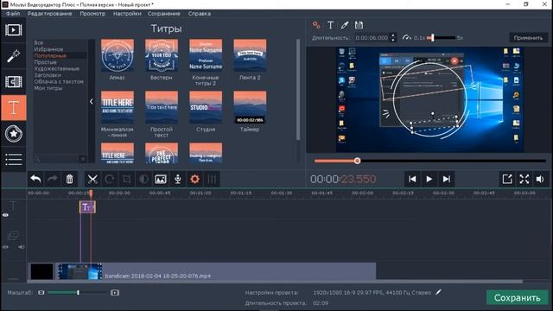Toggle overlay track visibility eye
The width and height of the screenshot is (553, 311).
click(x=6, y=247)
